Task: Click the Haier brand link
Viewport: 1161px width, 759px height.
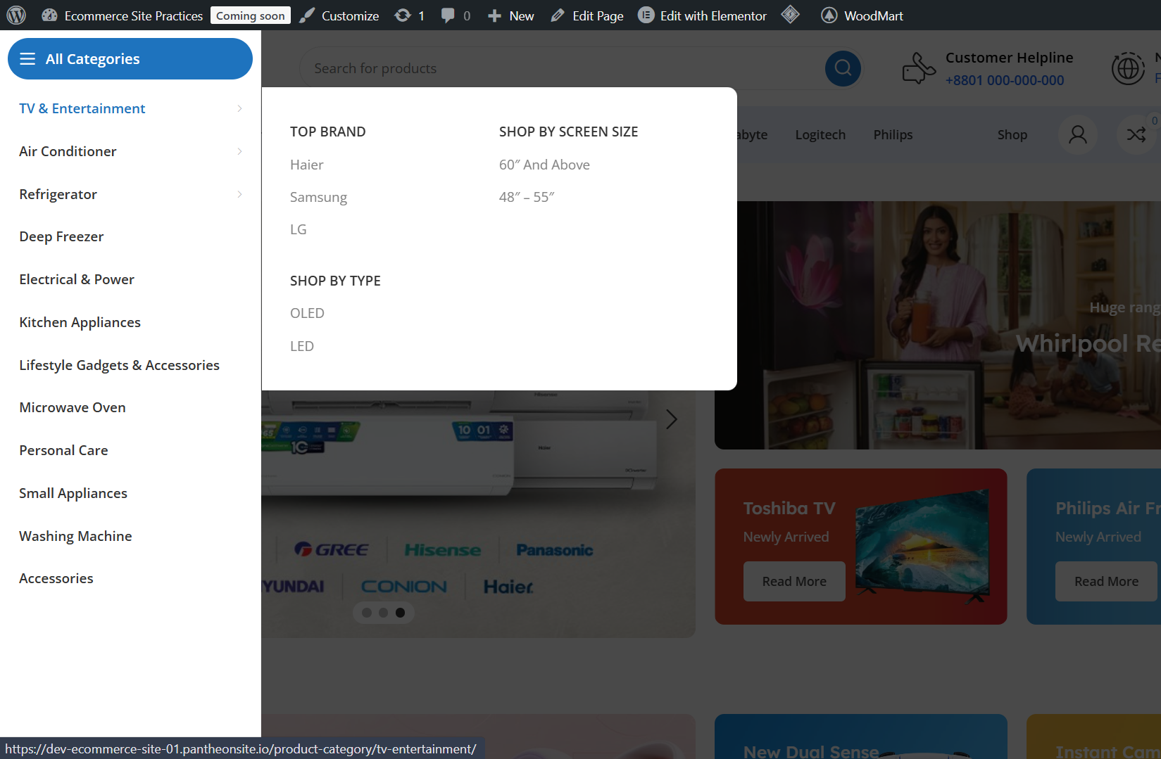Action: (x=307, y=165)
